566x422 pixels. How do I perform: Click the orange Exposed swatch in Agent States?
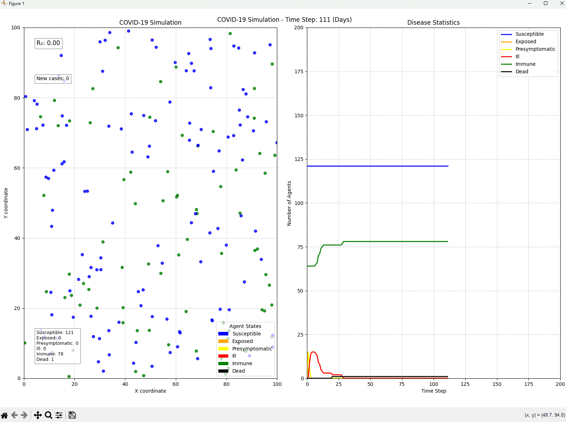[223, 341]
